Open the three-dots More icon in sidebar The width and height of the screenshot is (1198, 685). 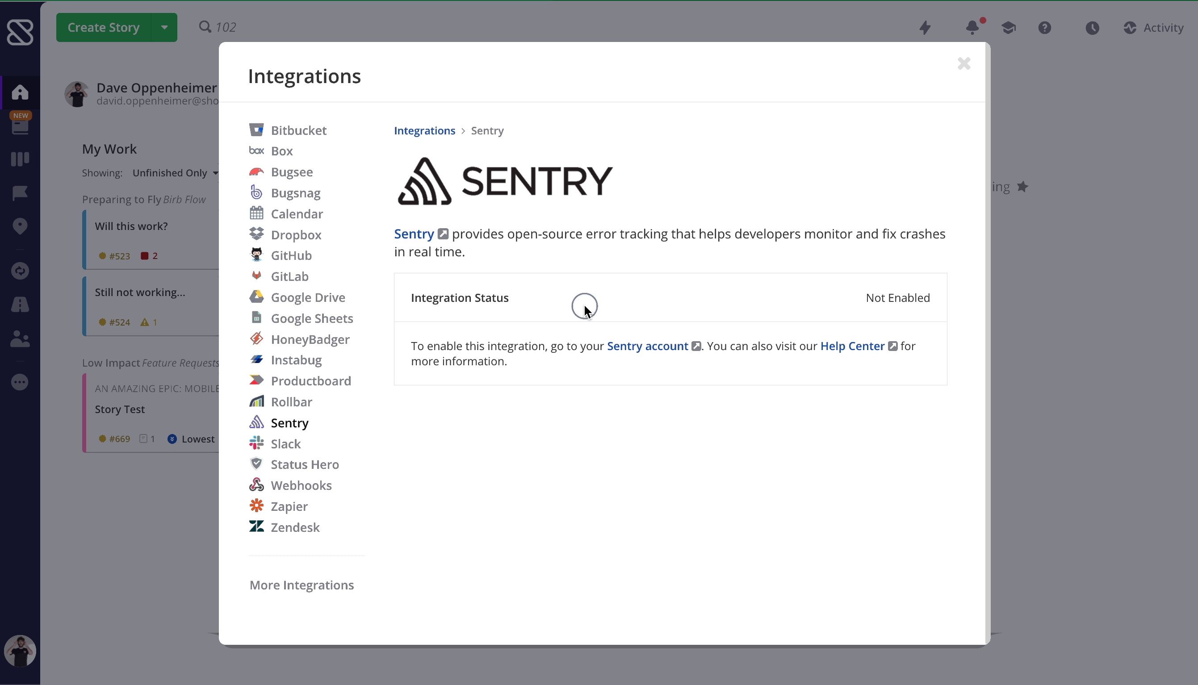click(20, 382)
